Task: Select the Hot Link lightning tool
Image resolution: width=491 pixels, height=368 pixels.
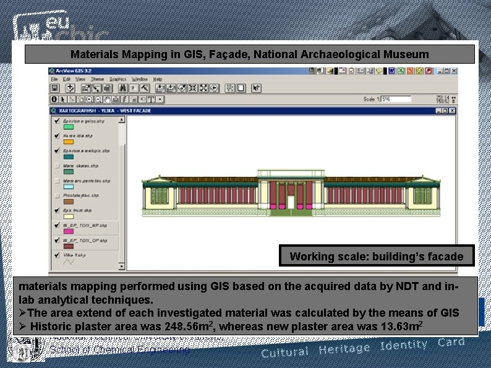Action: pyautogui.click(x=124, y=100)
